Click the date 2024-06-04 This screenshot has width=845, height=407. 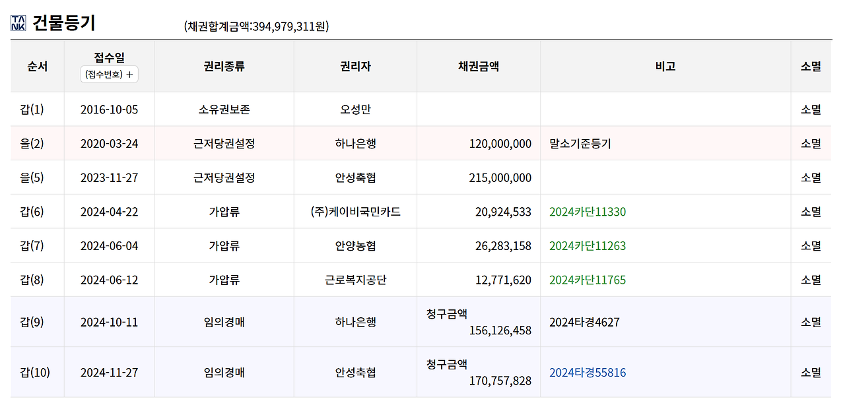coord(110,246)
